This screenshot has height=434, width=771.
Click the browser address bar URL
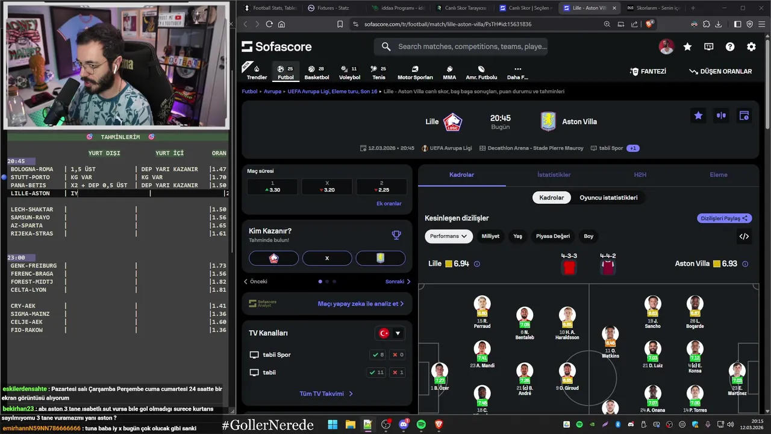(x=448, y=24)
